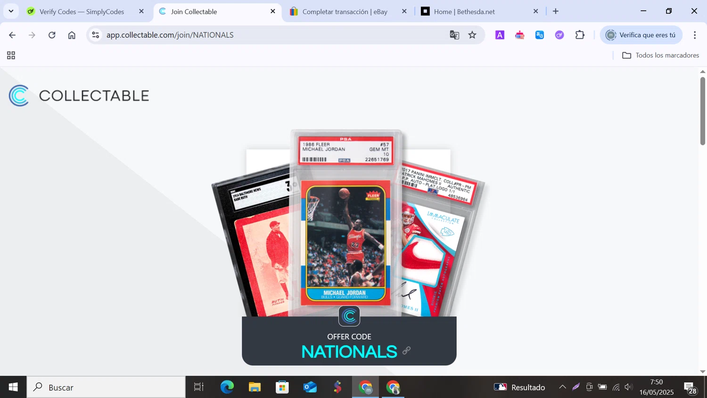Click the scrollbar up arrow
Screen dimensions: 707x398
coord(703,71)
